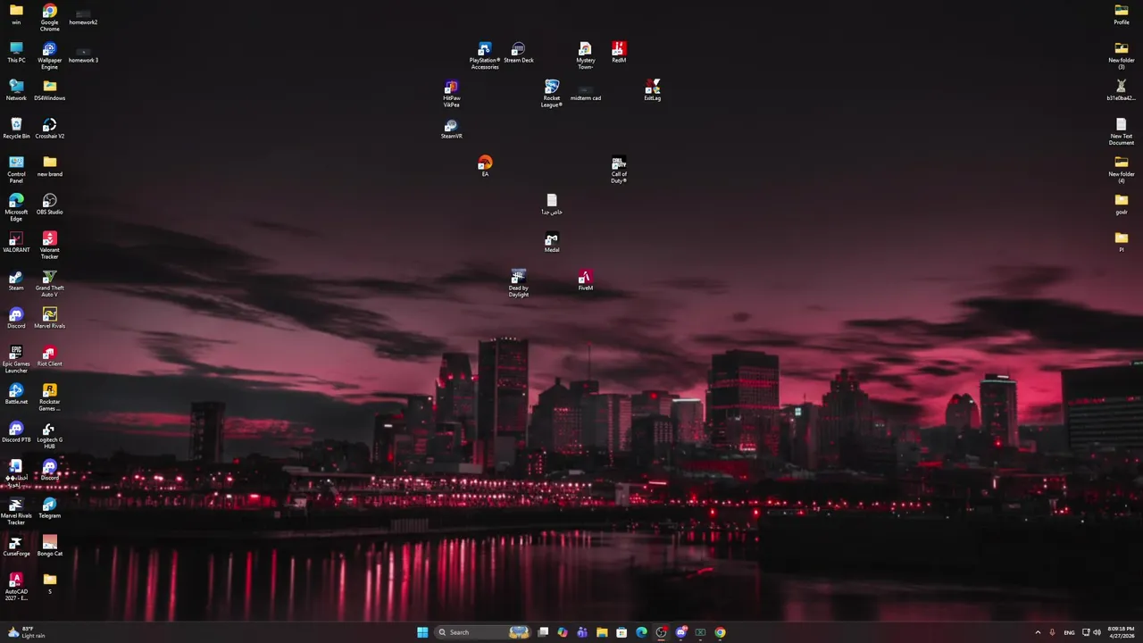Open Battle.net desktop shortcut
Image resolution: width=1143 pixels, height=643 pixels.
(16, 394)
